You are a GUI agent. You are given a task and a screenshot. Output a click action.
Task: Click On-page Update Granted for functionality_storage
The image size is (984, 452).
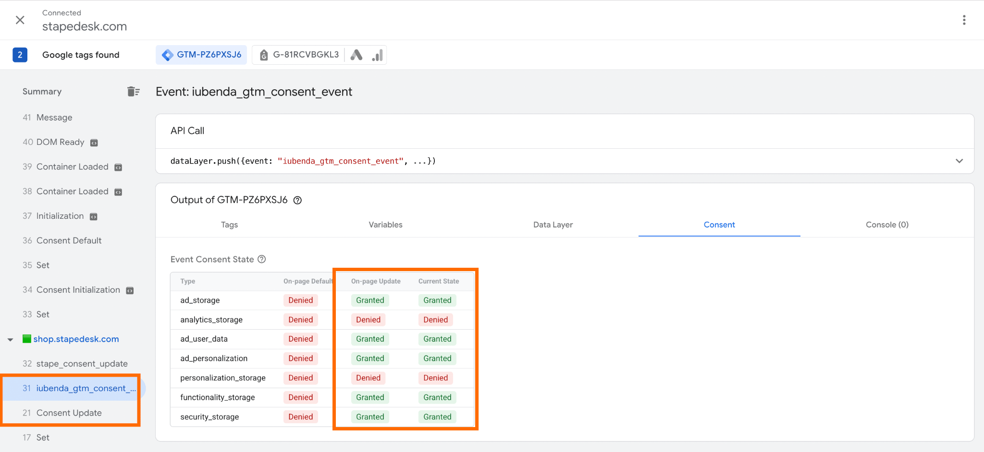370,397
